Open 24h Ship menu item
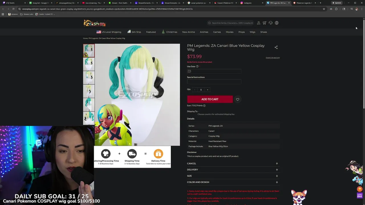This screenshot has height=205, width=365. 134,32
